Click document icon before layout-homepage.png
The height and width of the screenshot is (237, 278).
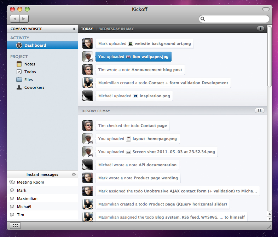click(x=128, y=139)
